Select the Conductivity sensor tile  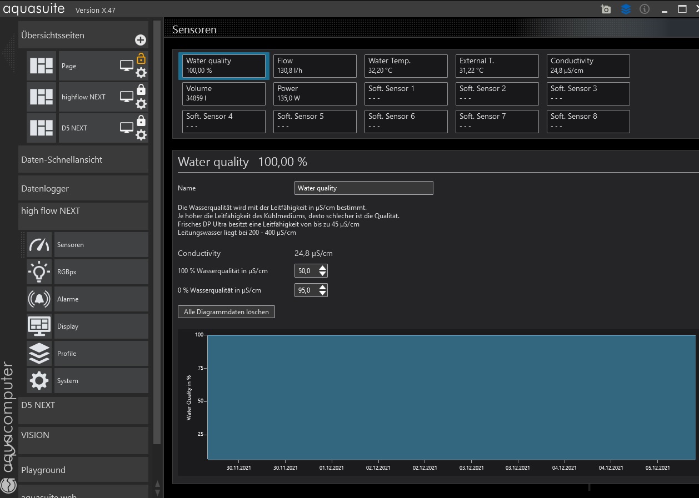point(588,66)
